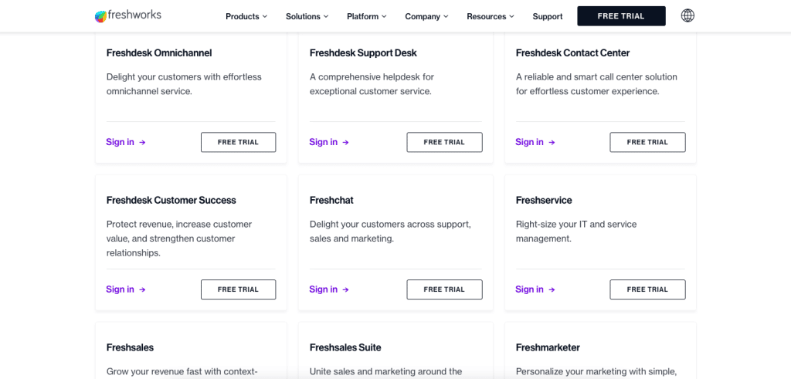Click the arrow beside Freshchat Sign in

346,289
